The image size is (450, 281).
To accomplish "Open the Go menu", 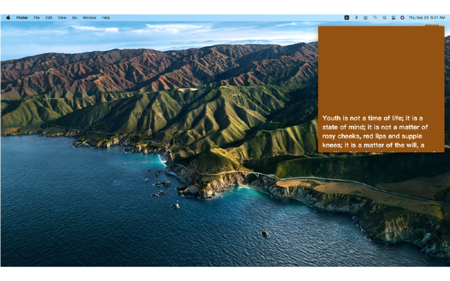I will 74,17.
